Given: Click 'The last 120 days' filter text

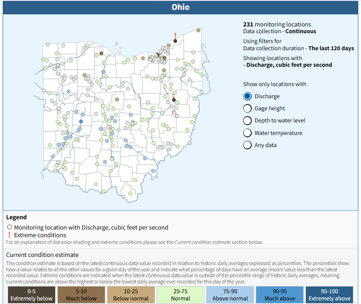Looking at the screenshot, I should coord(331,48).
